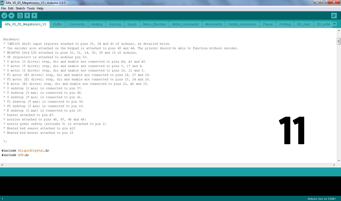The width and height of the screenshot is (341, 201).
Task: Switch to the Comments tab
Action: pos(77,24)
